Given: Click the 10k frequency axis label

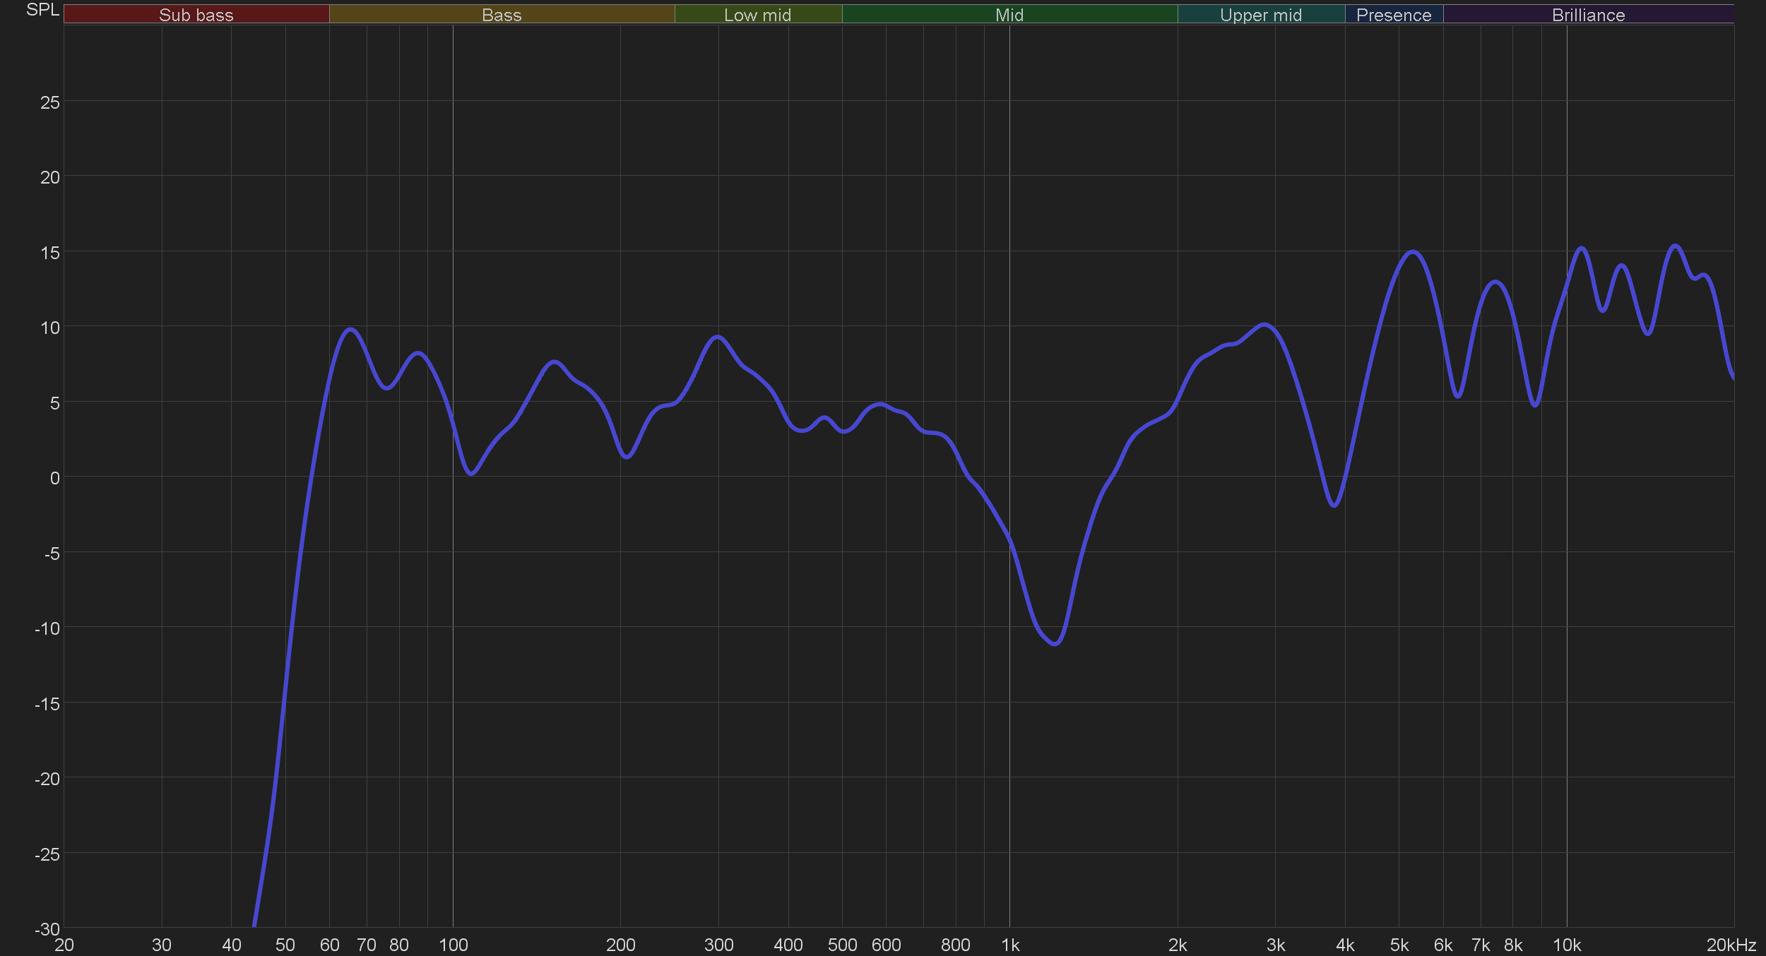Looking at the screenshot, I should coord(1566,945).
